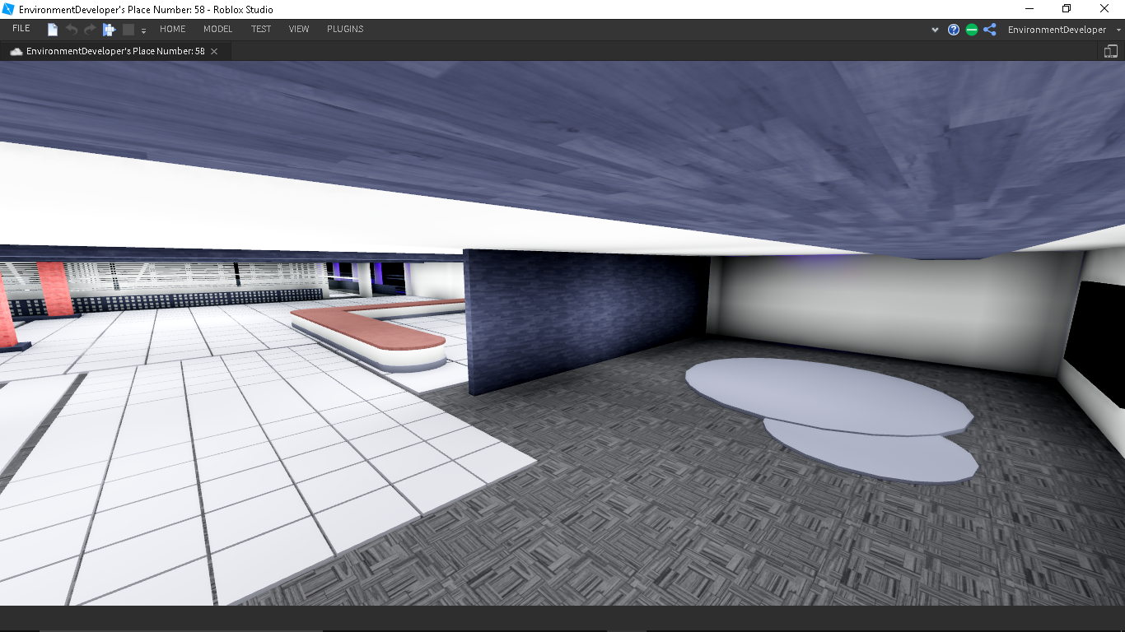The width and height of the screenshot is (1125, 632).
Task: Close the Place Number: 58 tab
Action: pyautogui.click(x=214, y=51)
